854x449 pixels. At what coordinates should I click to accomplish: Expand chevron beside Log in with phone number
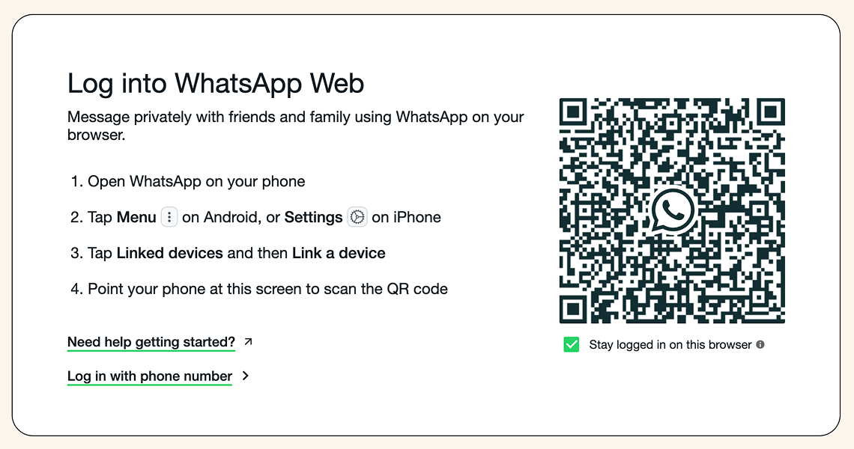point(246,376)
